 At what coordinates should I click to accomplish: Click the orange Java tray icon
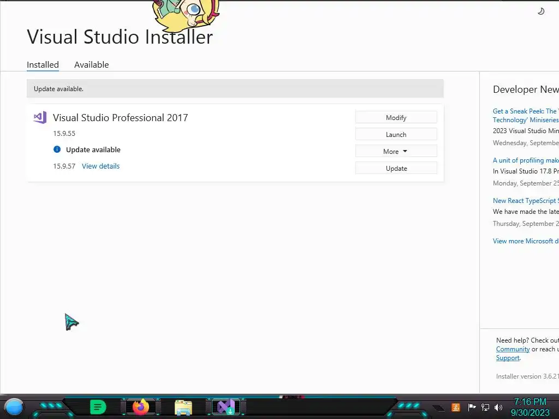456,407
